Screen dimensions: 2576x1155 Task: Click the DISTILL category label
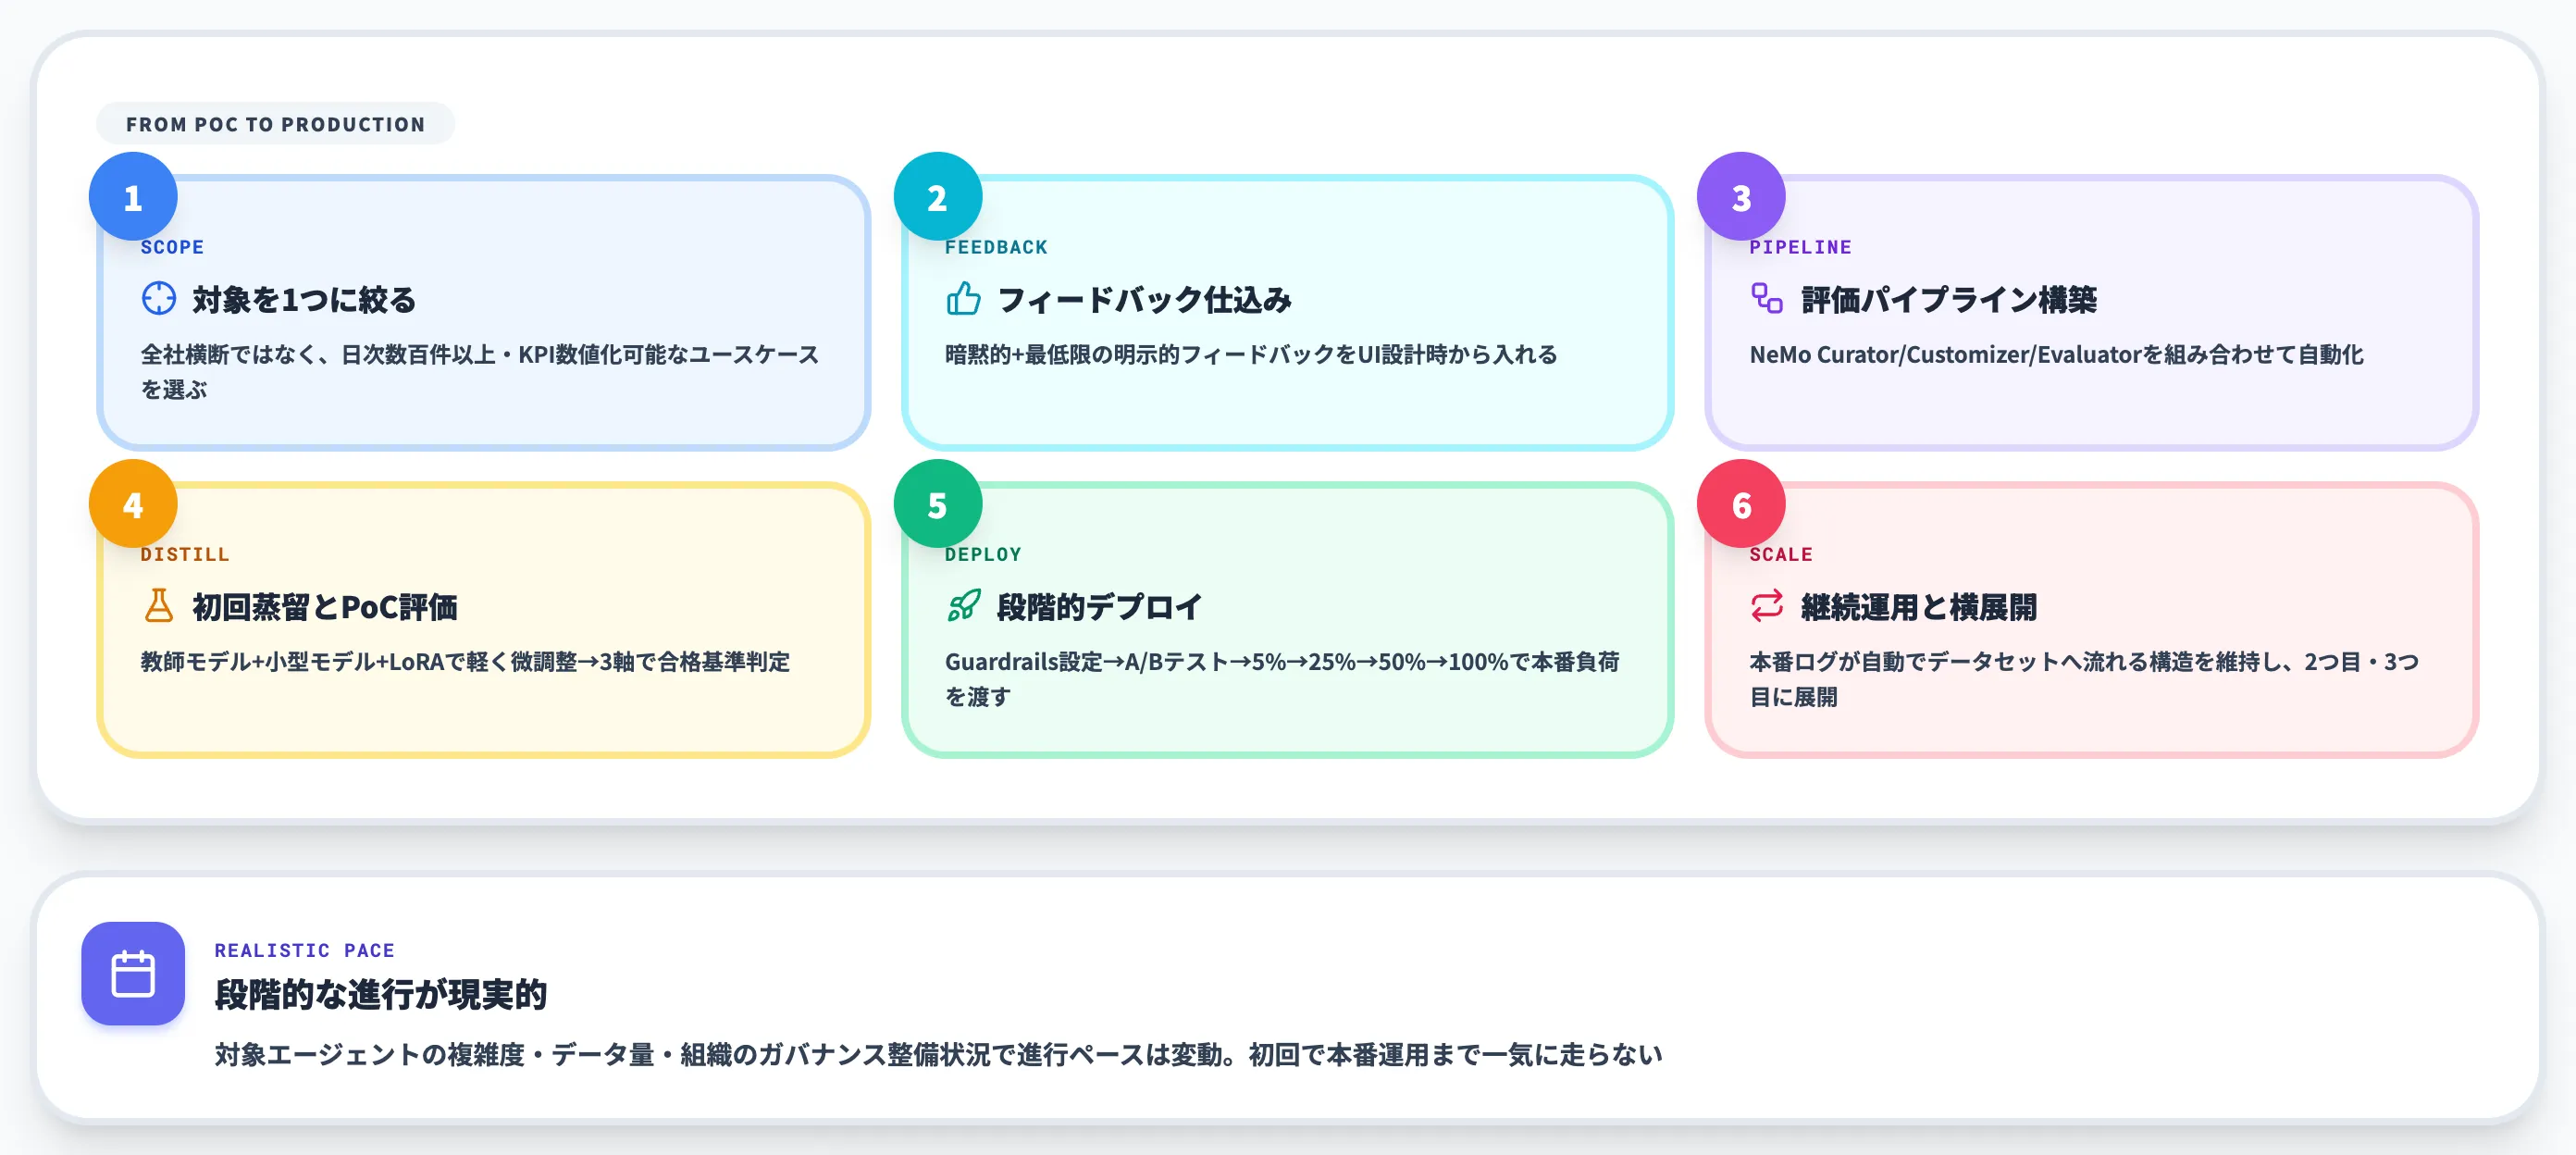(x=185, y=554)
